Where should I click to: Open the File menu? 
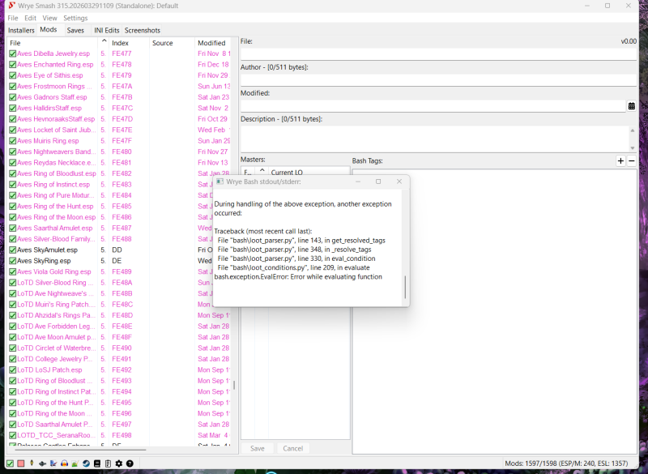[x=13, y=18]
